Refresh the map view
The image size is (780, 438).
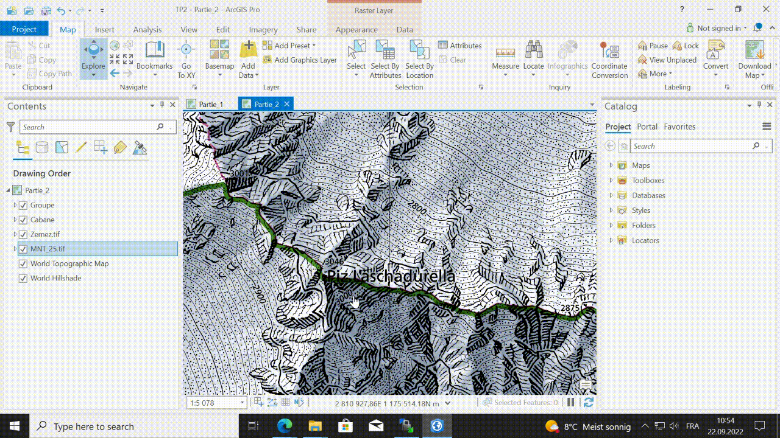(x=588, y=402)
